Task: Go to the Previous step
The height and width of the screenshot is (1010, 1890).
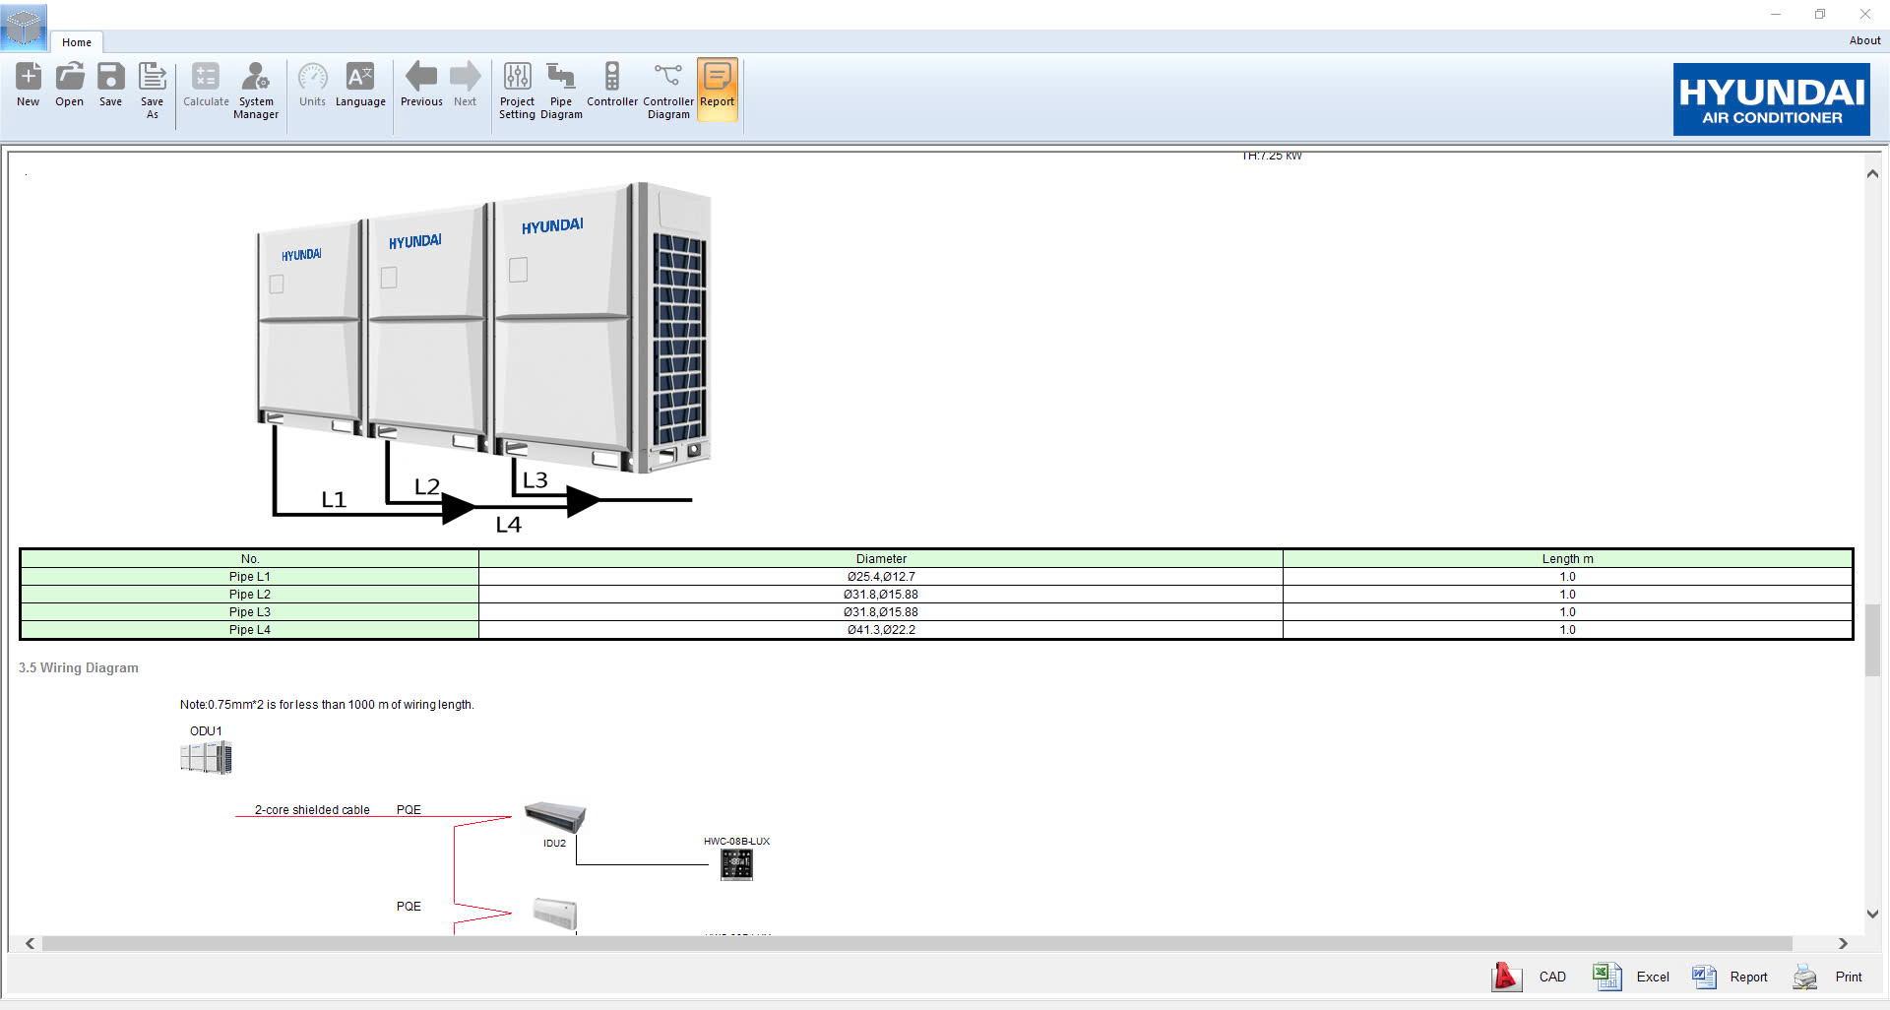Action: point(421,85)
